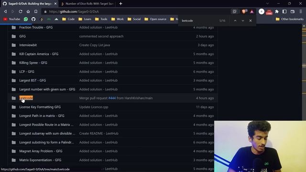Open the browser hamburger menu
This screenshot has height=172, width=306.
click(x=301, y=11)
